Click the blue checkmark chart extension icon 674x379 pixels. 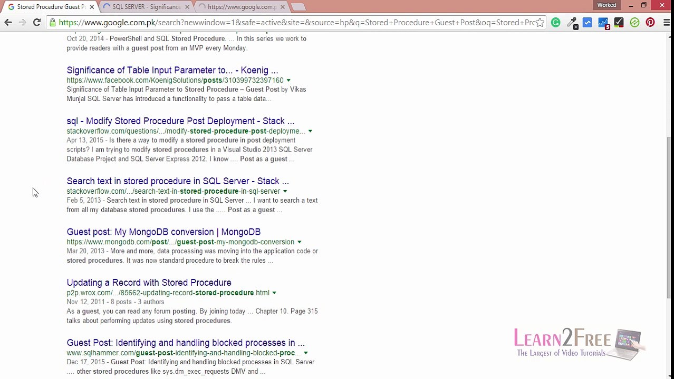[x=588, y=23]
